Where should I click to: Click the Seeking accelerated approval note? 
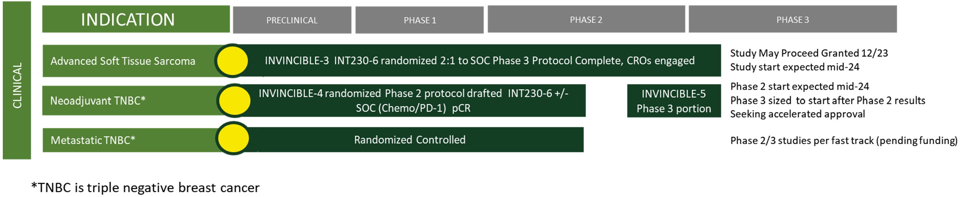coord(797,114)
